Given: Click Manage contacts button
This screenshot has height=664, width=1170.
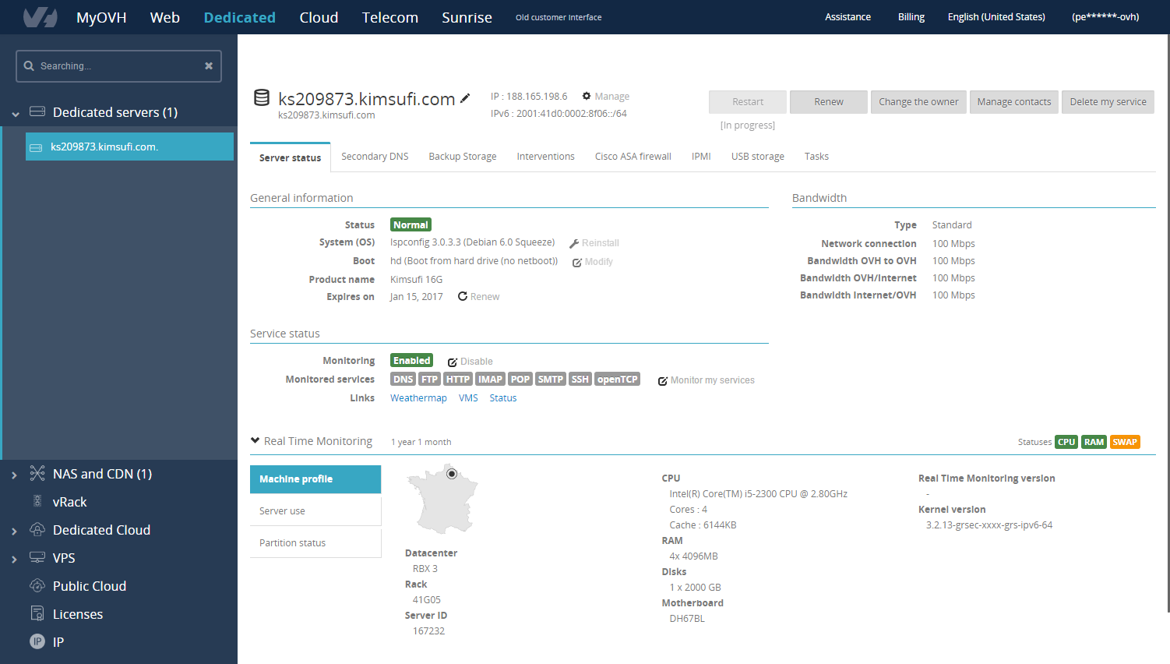Looking at the screenshot, I should tap(1014, 102).
